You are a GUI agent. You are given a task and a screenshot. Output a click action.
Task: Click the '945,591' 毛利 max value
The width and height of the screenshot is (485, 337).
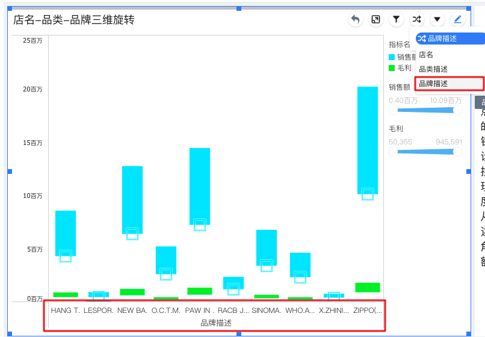pyautogui.click(x=449, y=142)
